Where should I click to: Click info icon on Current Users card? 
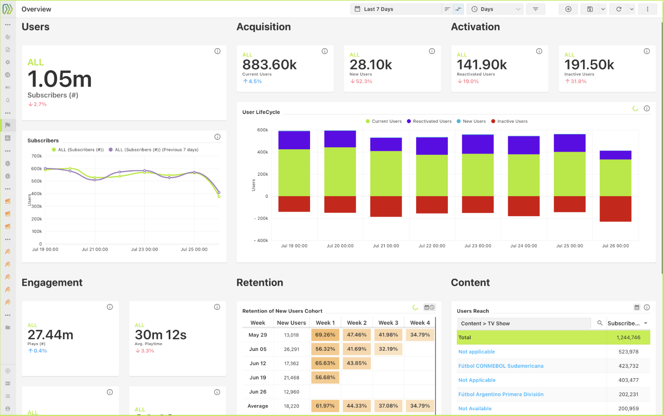325,51
